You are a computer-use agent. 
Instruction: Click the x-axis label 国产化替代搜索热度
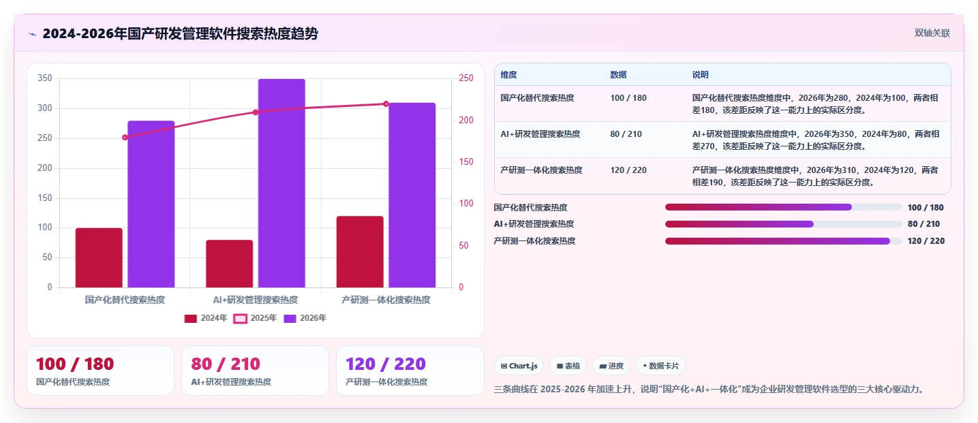125,300
